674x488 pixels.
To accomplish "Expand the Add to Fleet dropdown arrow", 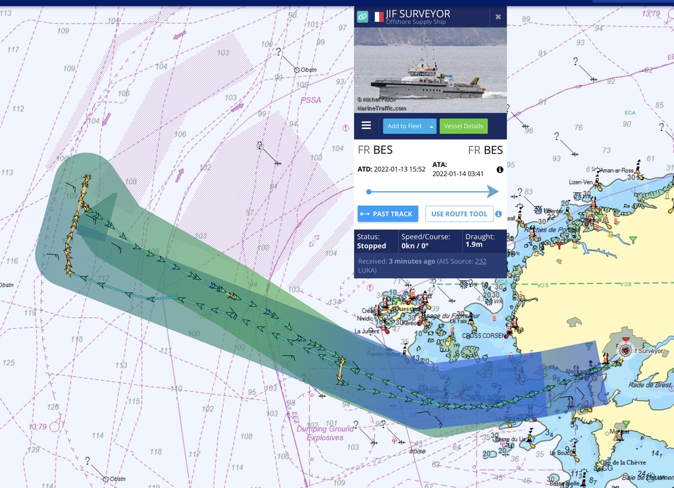I will 431,126.
